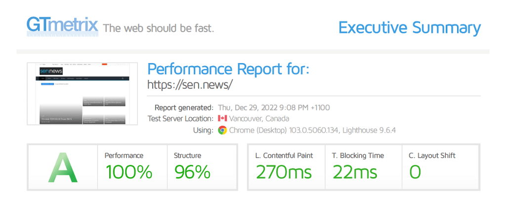Click the large green A grade

point(63,167)
